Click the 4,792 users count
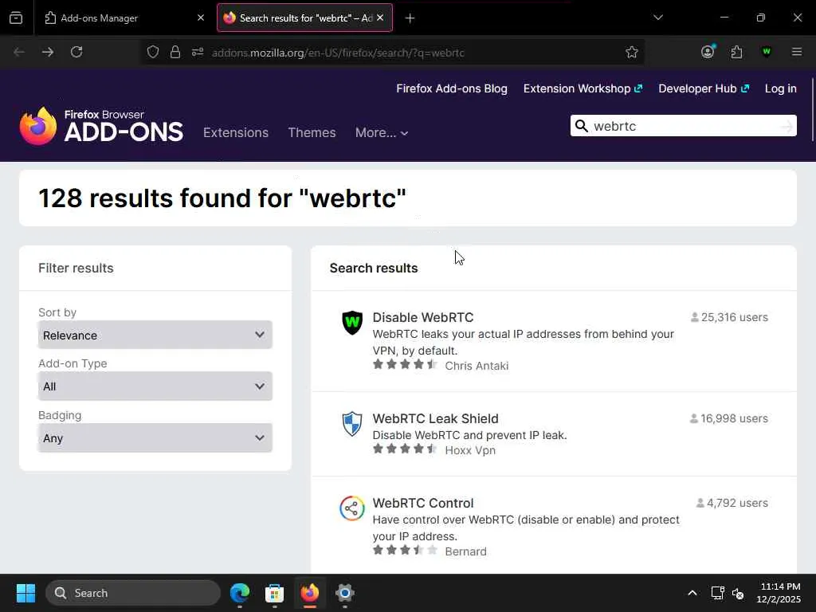Screen dimensions: 816x612 pyautogui.click(x=732, y=504)
